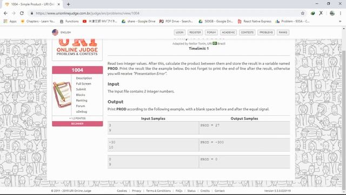Click the green extension icon beside star
This screenshot has width=346, height=195.
312,13
